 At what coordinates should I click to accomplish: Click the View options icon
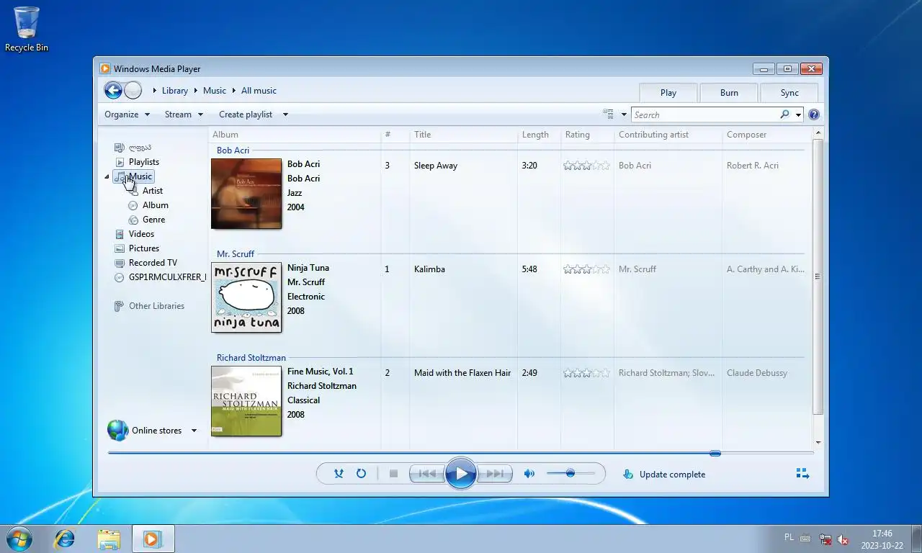(x=609, y=114)
